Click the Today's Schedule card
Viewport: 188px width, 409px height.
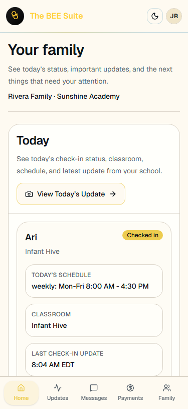click(94, 281)
